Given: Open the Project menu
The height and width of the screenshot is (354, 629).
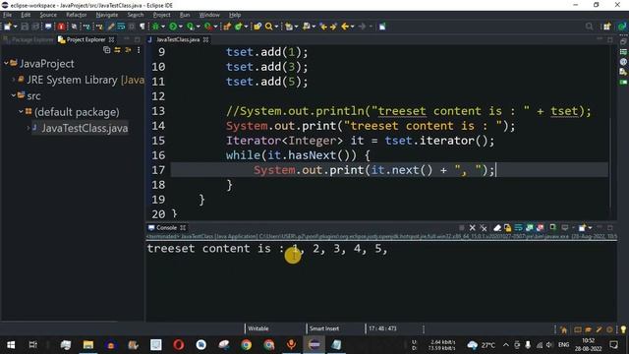Looking at the screenshot, I should (161, 15).
